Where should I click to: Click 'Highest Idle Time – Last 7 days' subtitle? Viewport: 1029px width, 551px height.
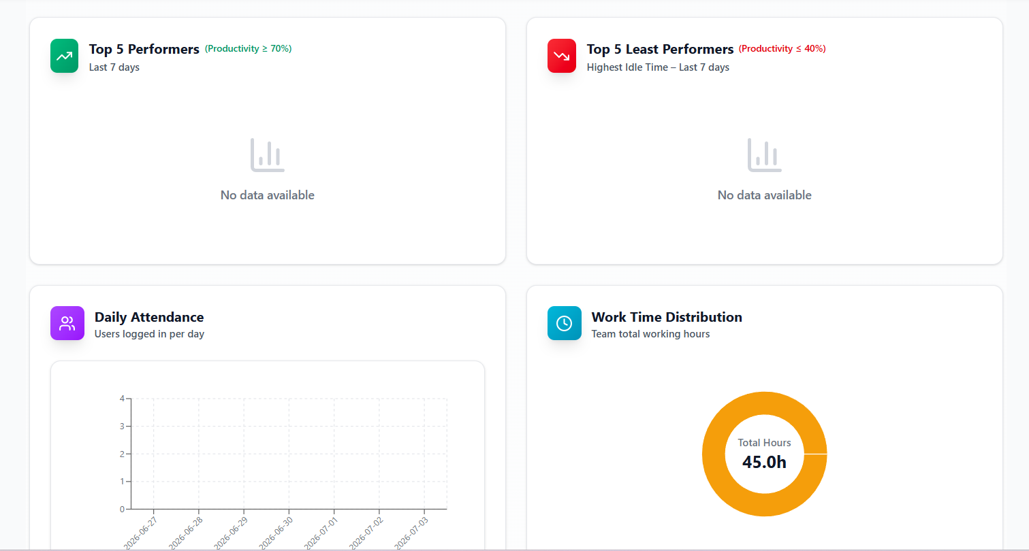(x=658, y=67)
